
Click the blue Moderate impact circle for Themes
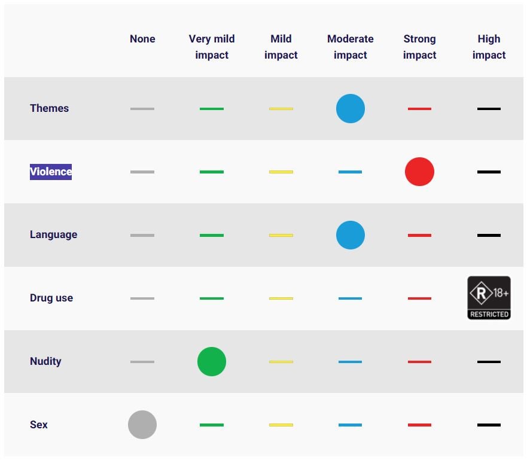tap(351, 109)
